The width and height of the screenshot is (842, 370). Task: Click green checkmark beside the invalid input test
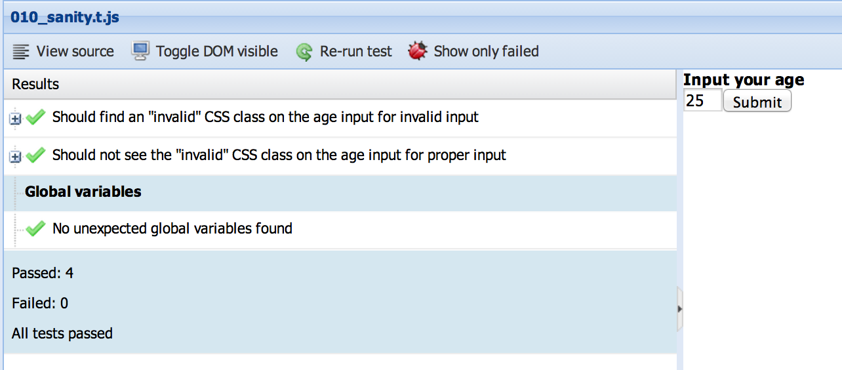(x=35, y=117)
